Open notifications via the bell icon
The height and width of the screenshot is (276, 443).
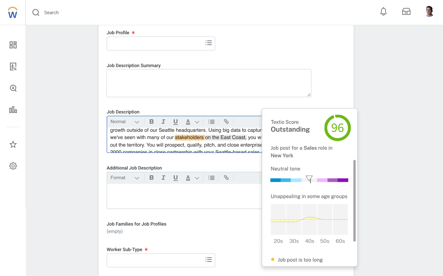[x=383, y=11]
